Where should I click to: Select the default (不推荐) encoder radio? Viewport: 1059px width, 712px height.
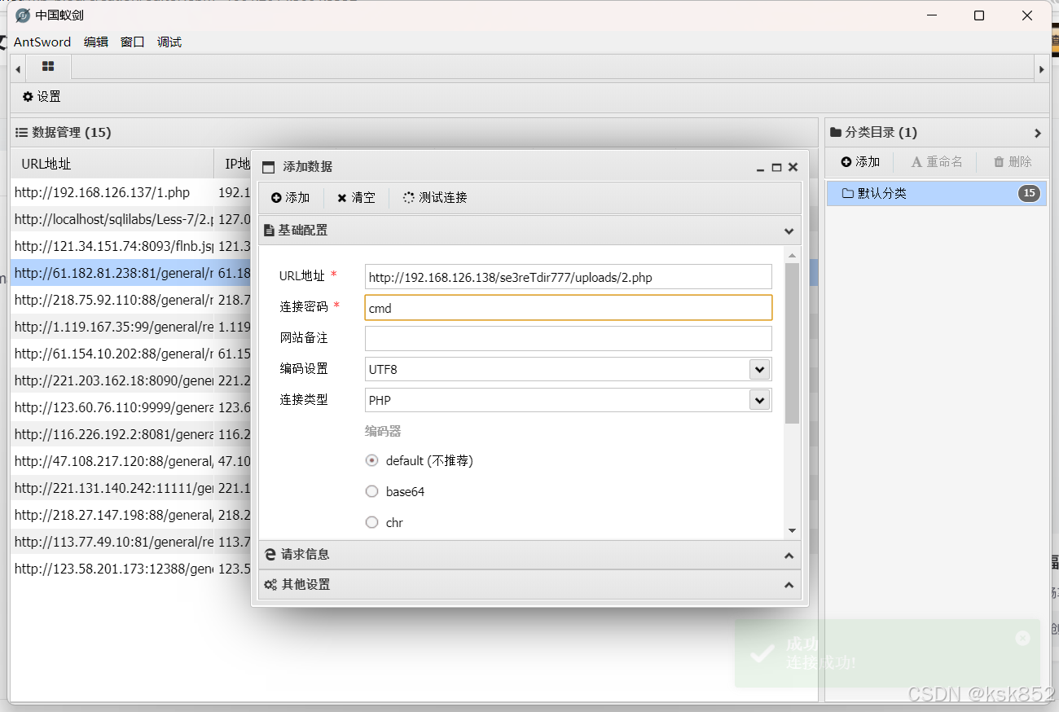pos(372,460)
